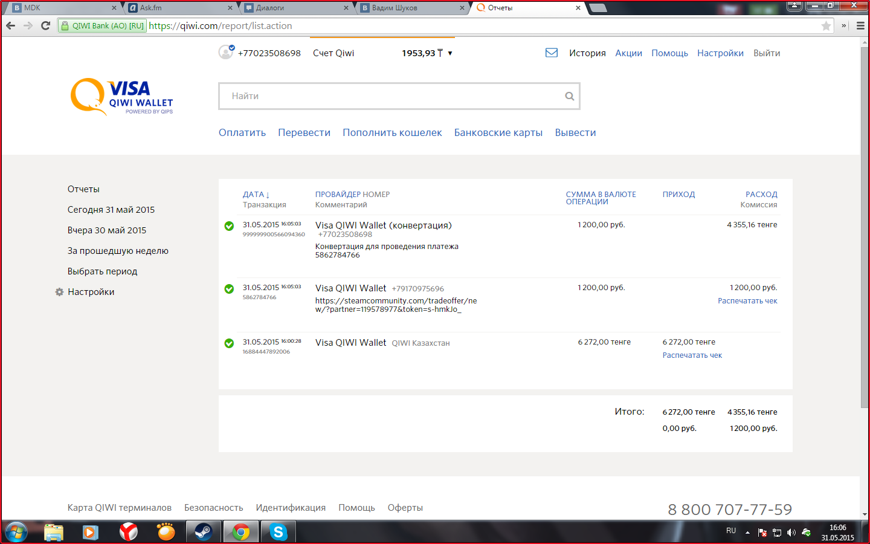870x544 pixels.
Task: Switch to the Вадим Шуков browser tab
Action: click(411, 8)
